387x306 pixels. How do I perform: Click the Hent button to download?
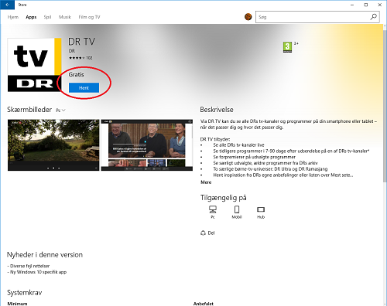pyautogui.click(x=84, y=87)
